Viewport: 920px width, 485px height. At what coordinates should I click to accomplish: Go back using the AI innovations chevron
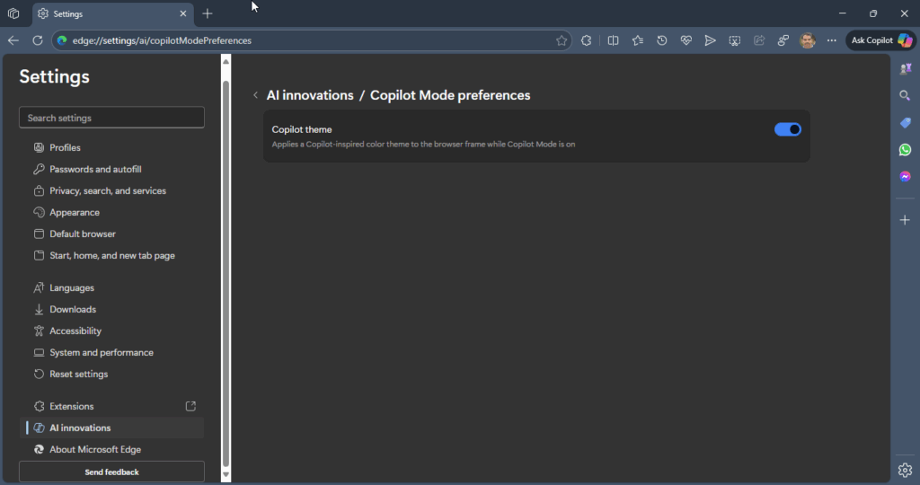point(255,95)
